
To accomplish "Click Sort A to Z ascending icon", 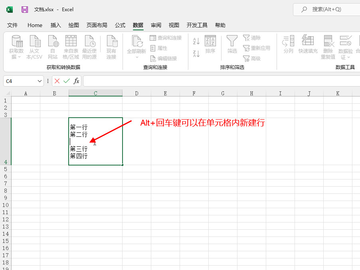I will point(196,41).
